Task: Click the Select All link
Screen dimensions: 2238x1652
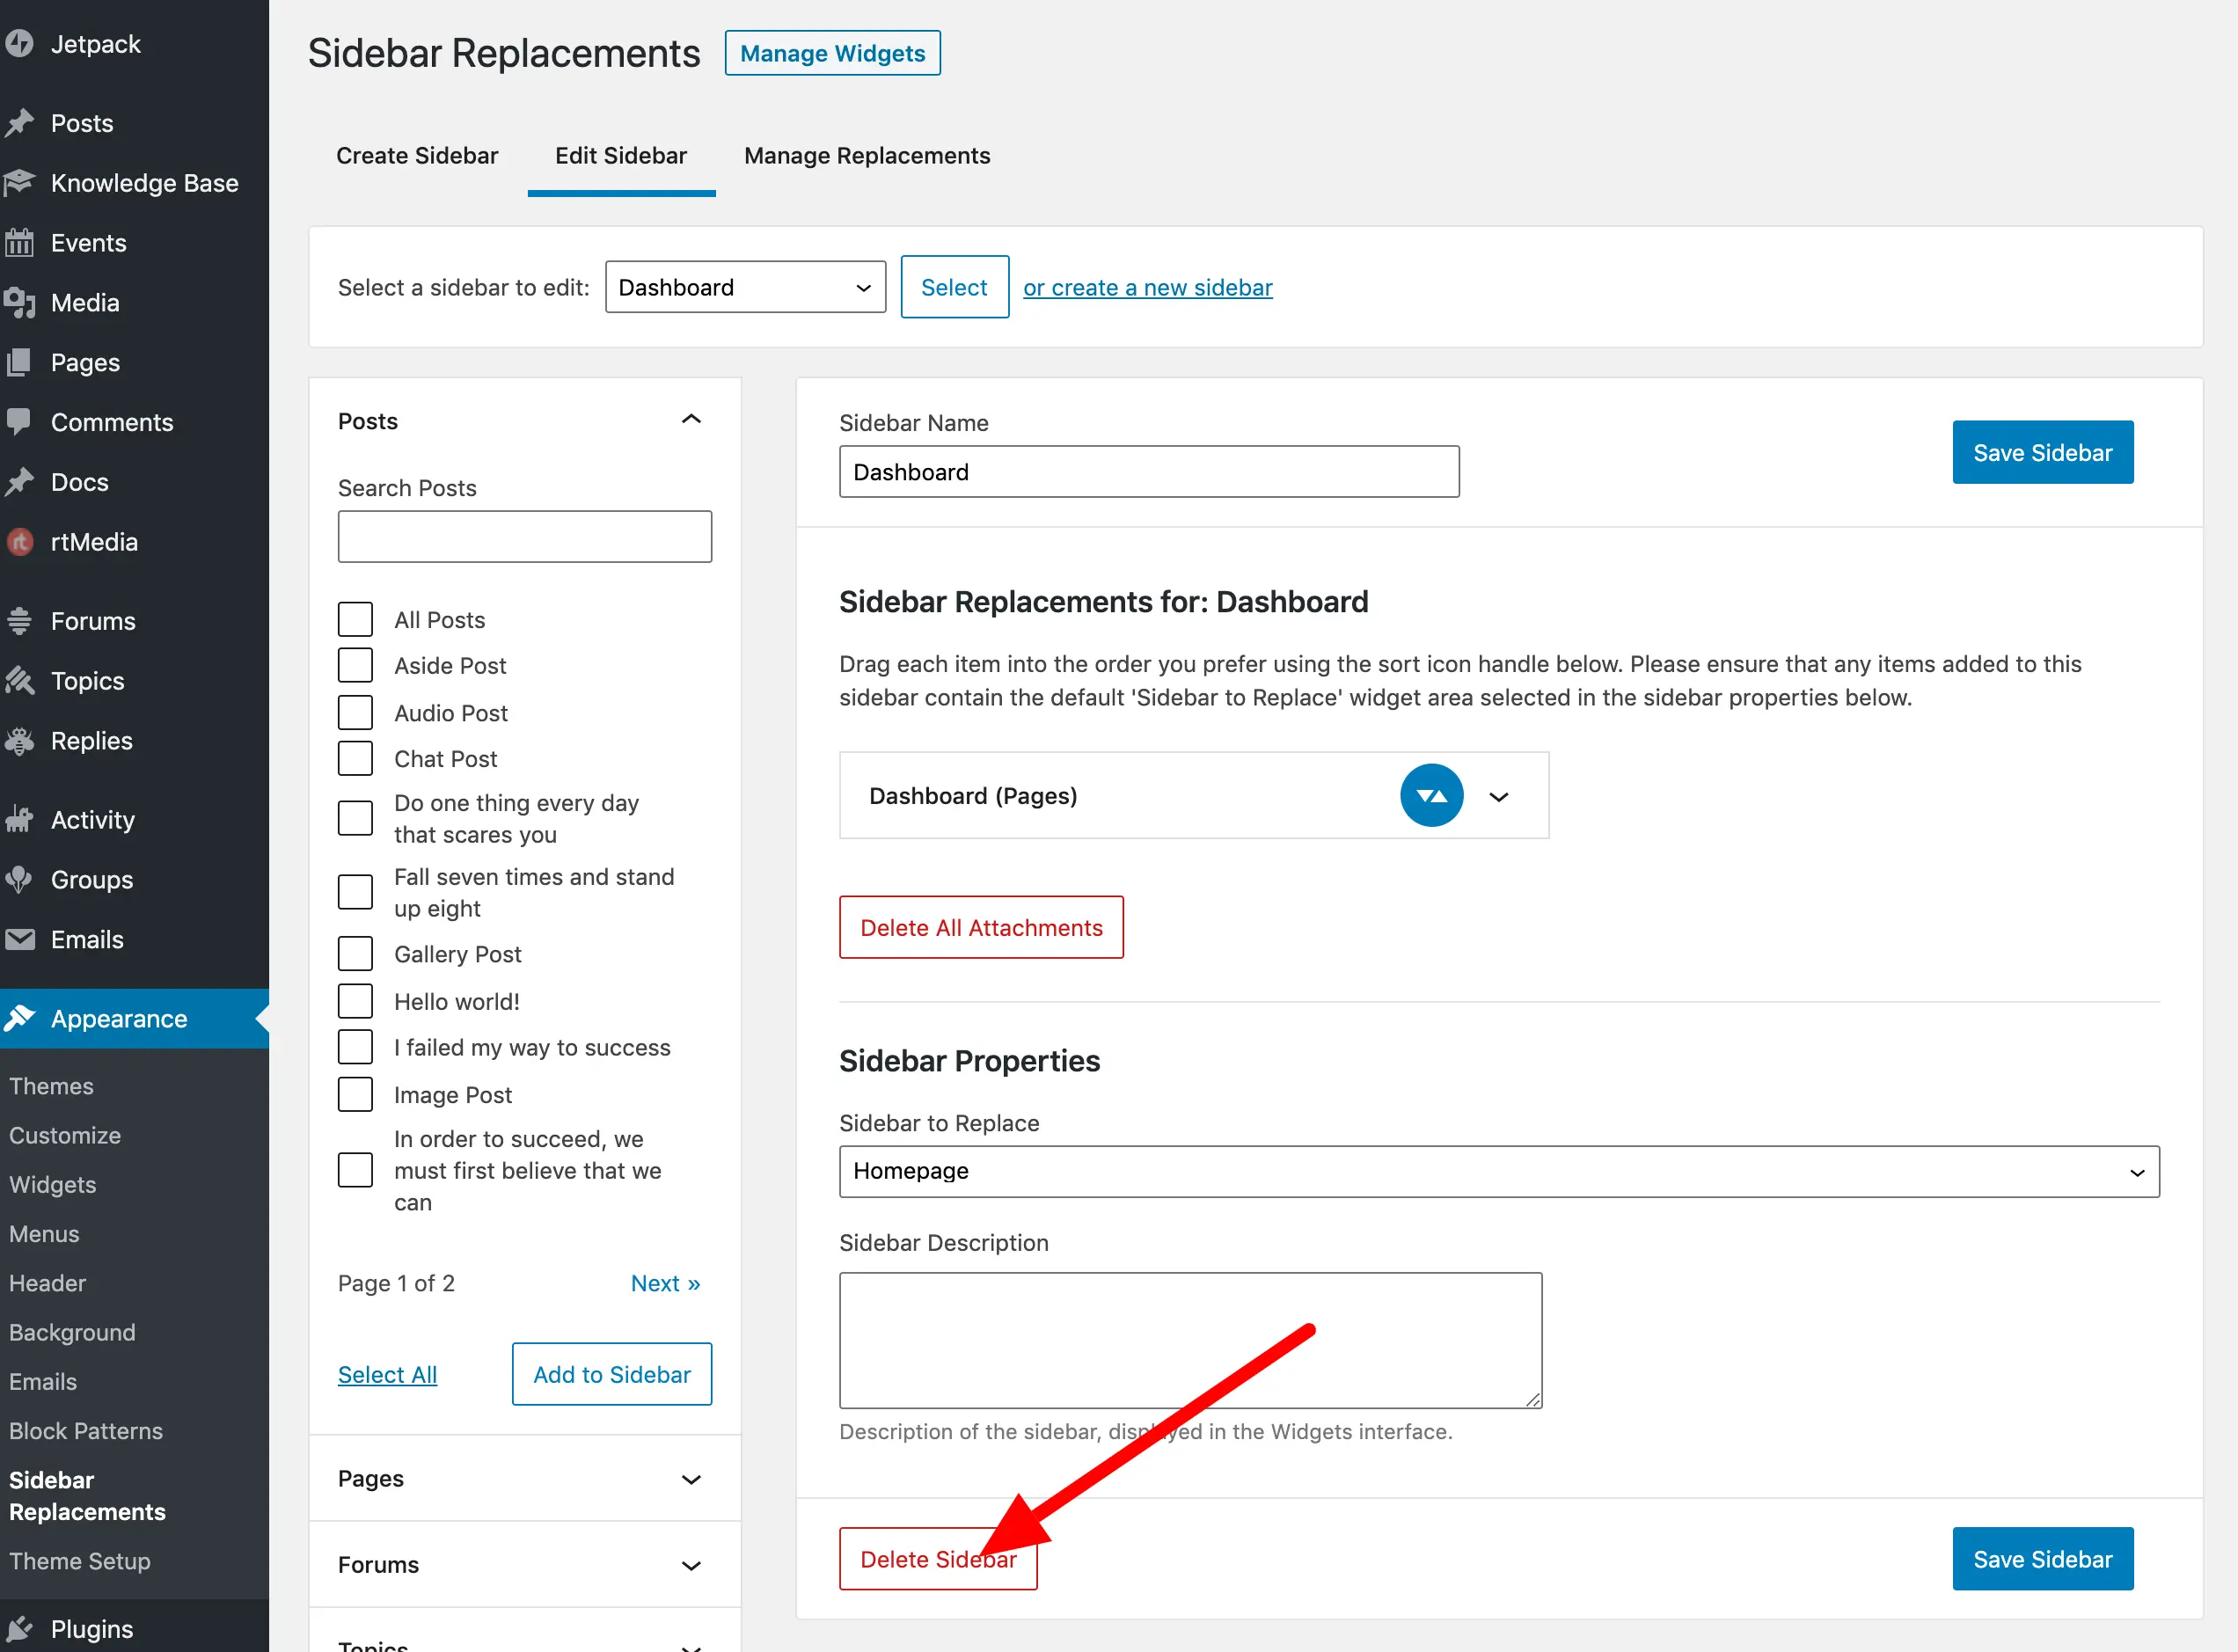Action: tap(387, 1375)
